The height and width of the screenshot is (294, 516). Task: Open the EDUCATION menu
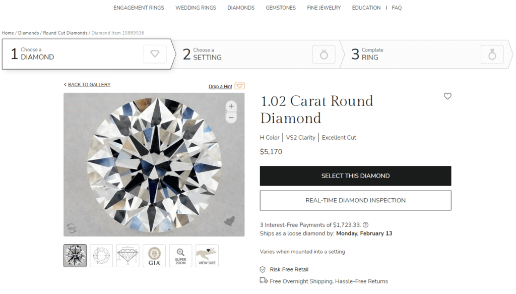click(x=366, y=8)
